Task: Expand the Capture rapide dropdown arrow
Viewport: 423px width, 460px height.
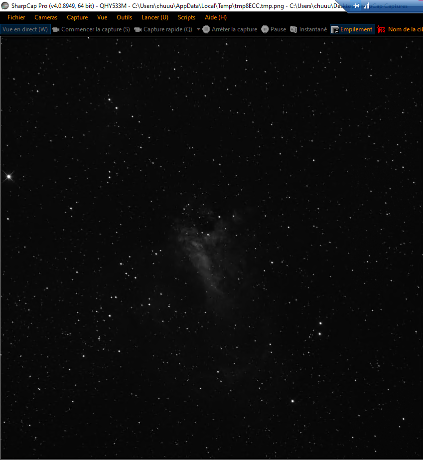Action: 198,29
